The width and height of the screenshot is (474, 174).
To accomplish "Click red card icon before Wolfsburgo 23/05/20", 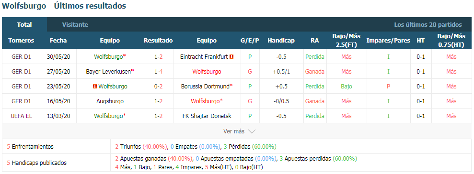I will [95, 86].
